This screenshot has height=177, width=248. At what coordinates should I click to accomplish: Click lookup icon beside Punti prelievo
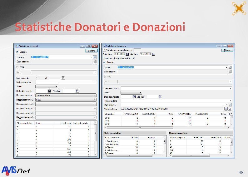pos(230,105)
